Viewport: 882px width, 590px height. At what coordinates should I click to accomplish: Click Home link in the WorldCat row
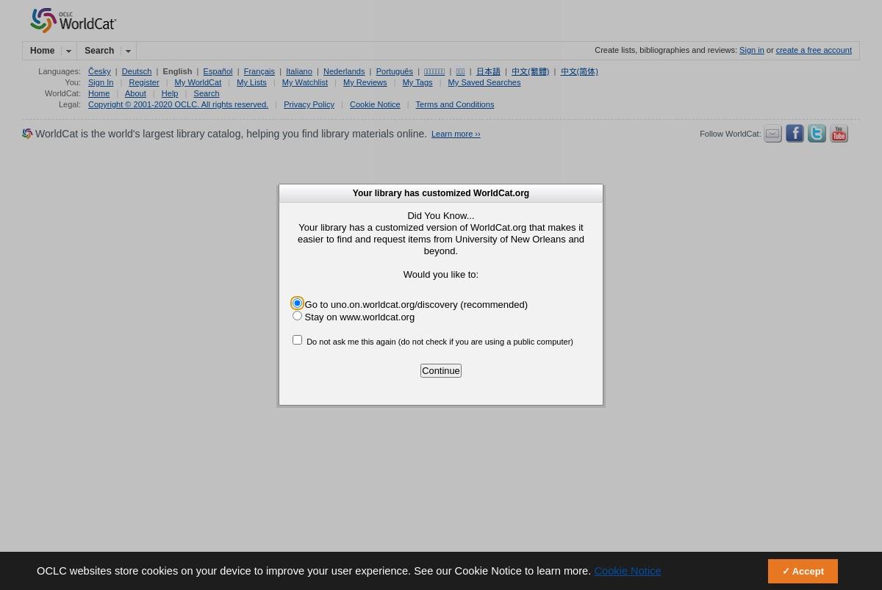[98, 93]
